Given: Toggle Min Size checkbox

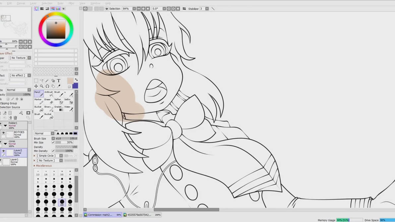Looking at the screenshot, I should pyautogui.click(x=53, y=142).
